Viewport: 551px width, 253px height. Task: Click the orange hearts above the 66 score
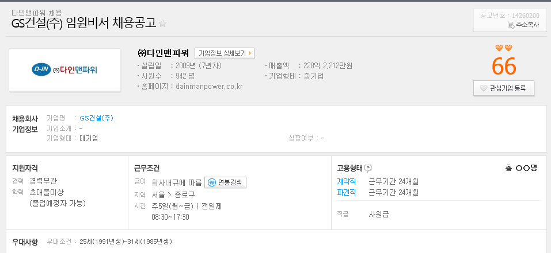504,48
